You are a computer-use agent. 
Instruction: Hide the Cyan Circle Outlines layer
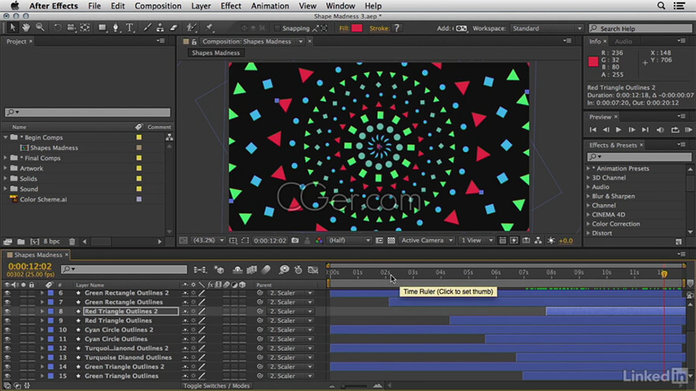(x=7, y=339)
